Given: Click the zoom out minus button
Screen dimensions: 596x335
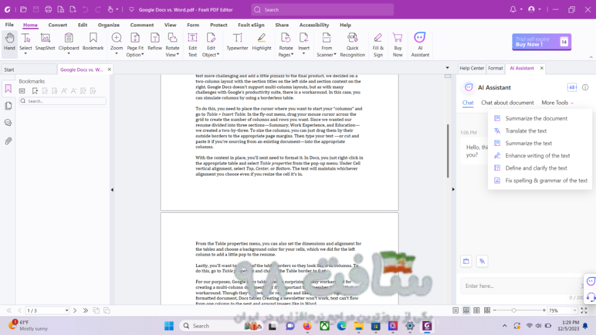Looking at the screenshot, I should [x=495, y=311].
